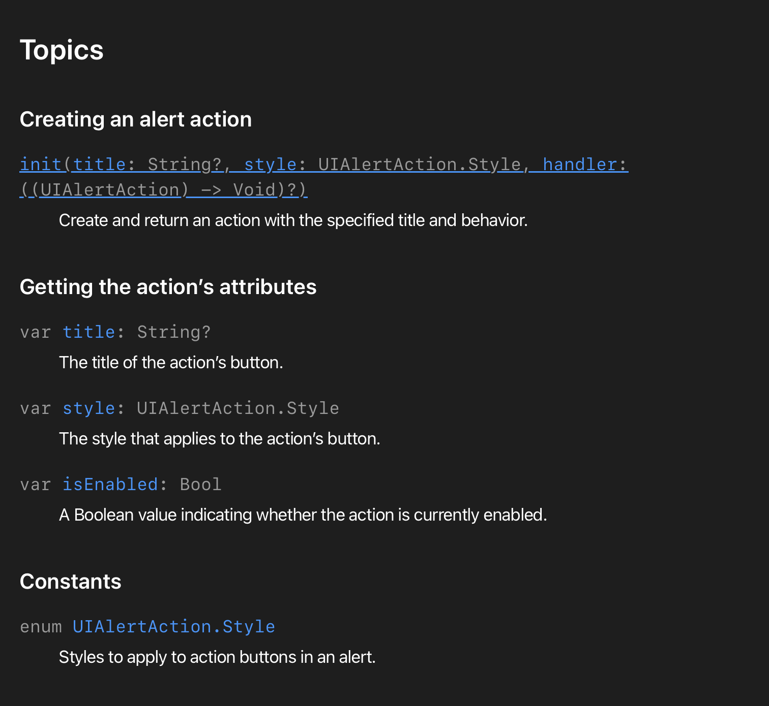The image size is (769, 706).
Task: Click "The title of the action's button" text
Action: coord(171,363)
